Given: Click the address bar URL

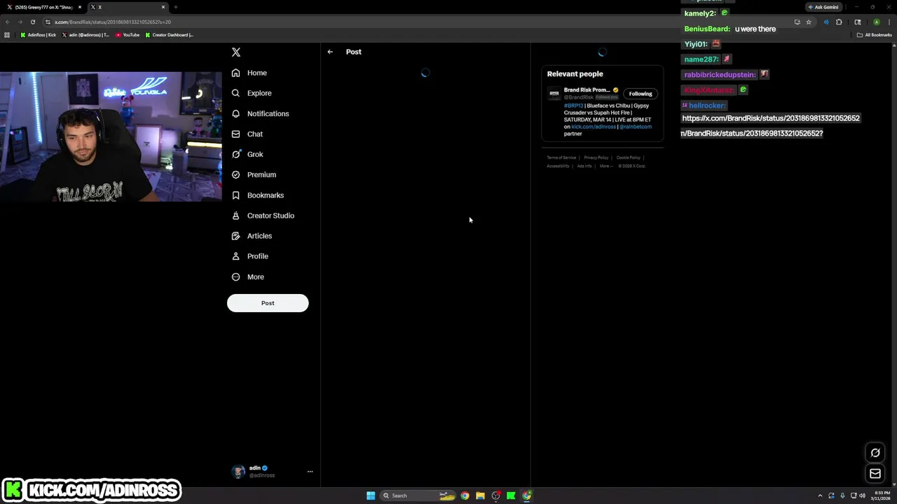Looking at the screenshot, I should (112, 22).
